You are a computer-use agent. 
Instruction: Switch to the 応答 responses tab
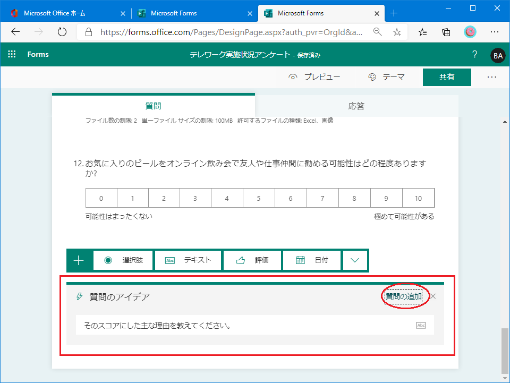[356, 106]
